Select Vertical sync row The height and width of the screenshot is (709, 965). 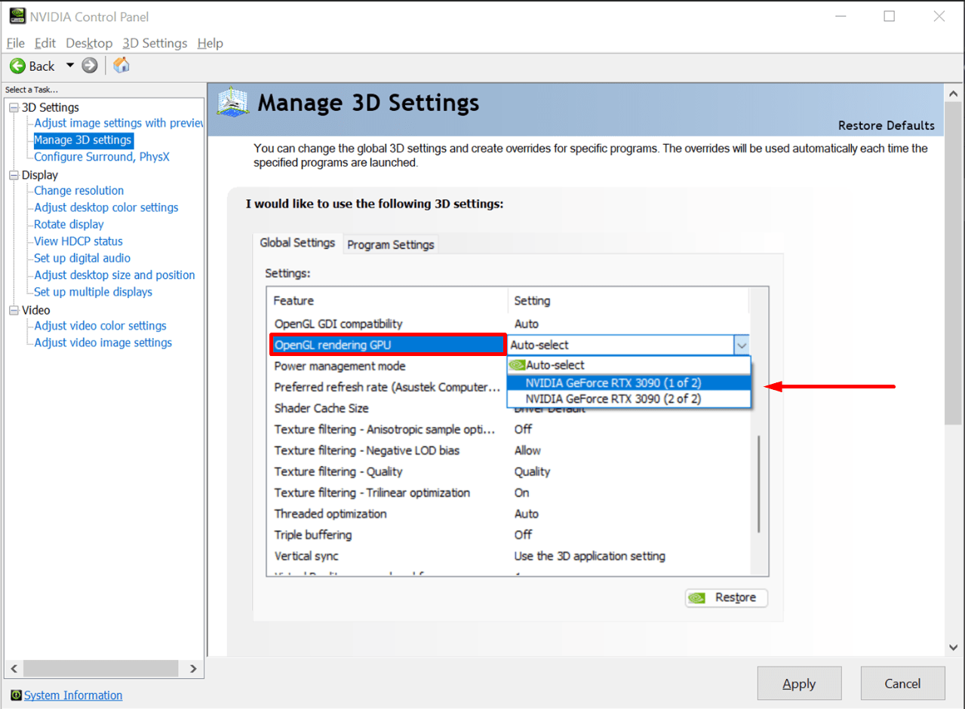509,556
